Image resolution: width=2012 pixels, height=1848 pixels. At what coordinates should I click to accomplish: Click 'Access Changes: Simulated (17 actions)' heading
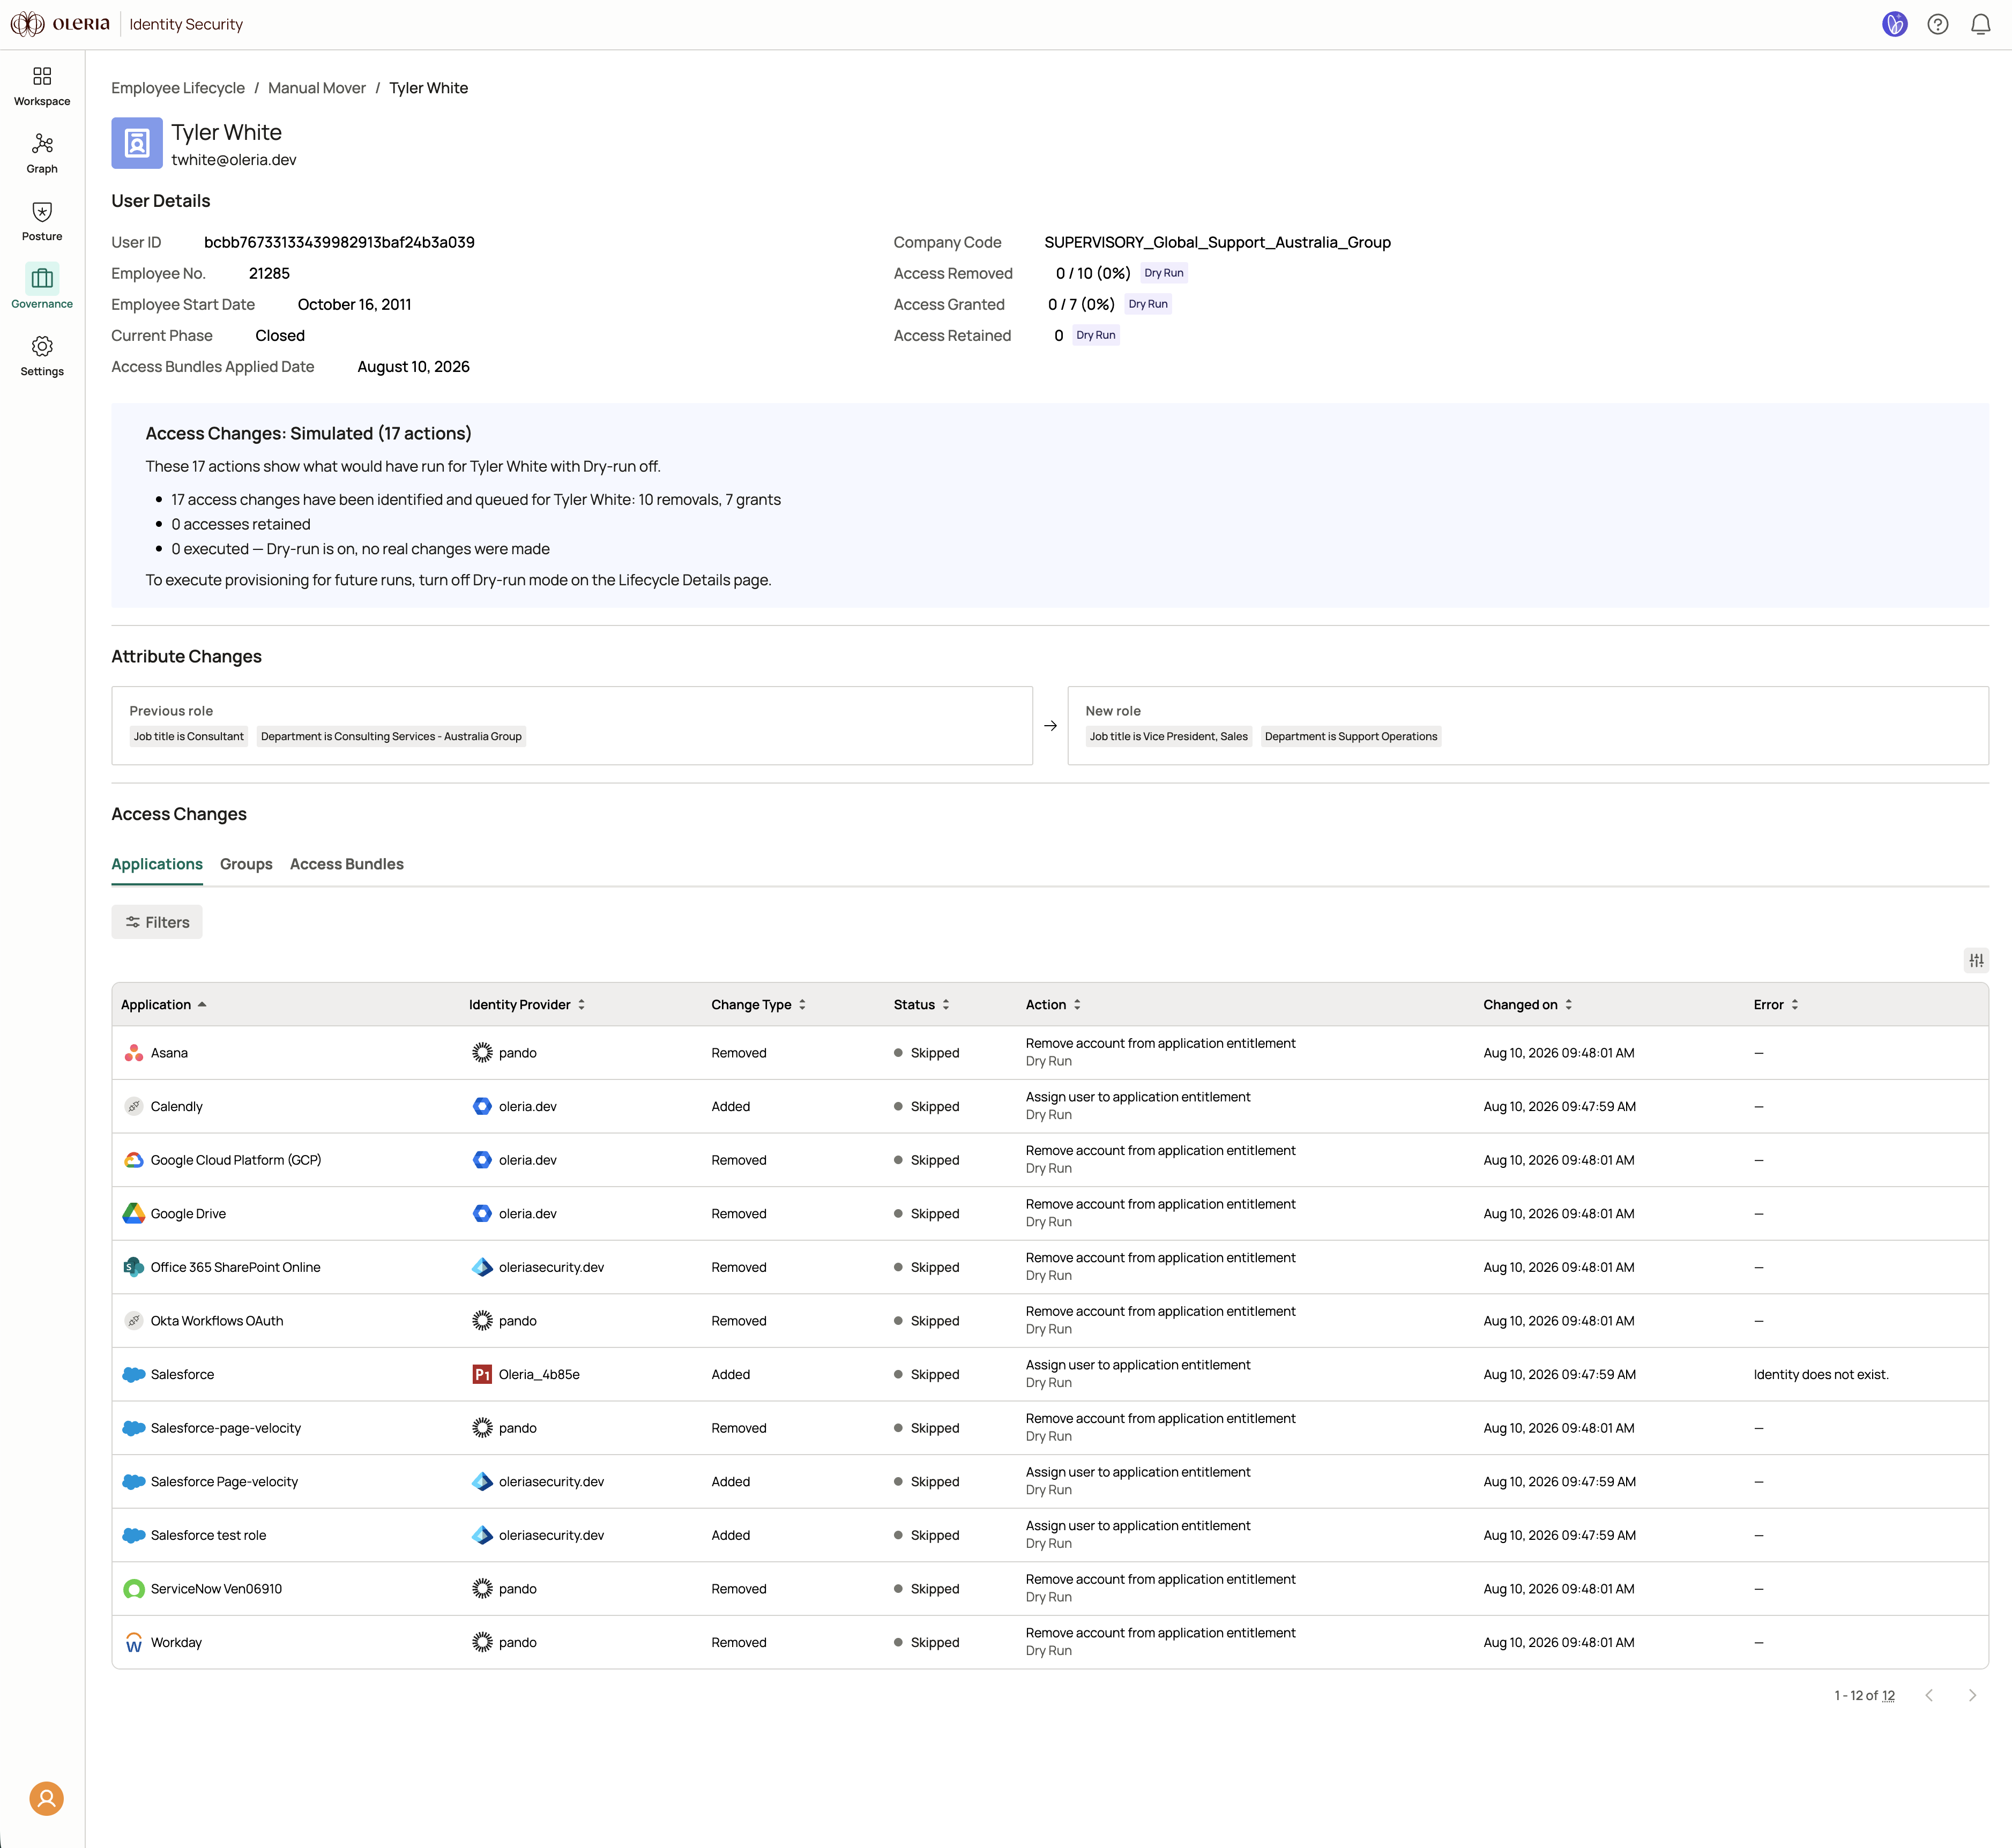tap(308, 433)
